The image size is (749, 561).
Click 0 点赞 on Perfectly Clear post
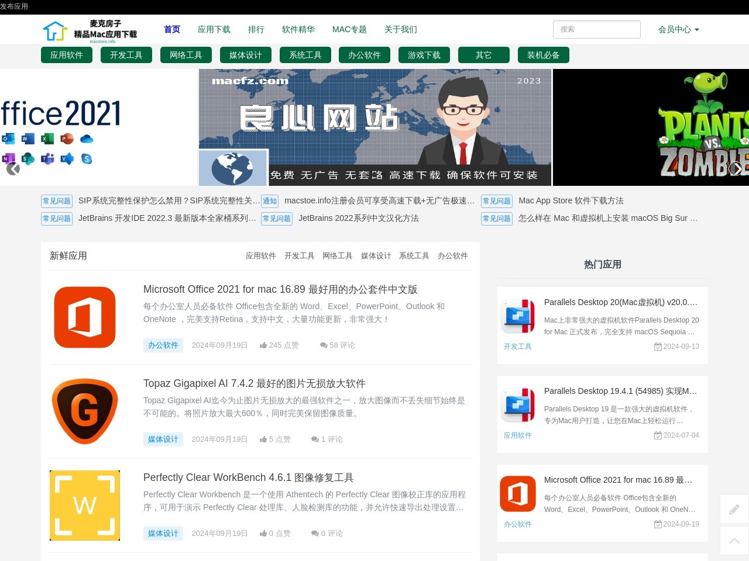coord(275,534)
